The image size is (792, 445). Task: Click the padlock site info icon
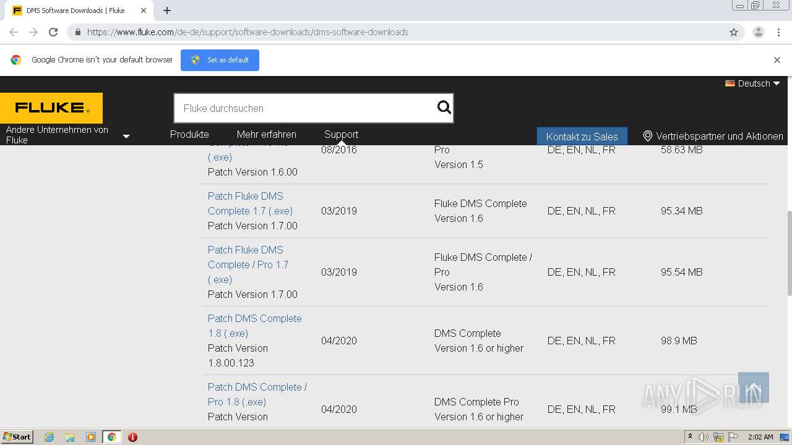[x=78, y=32]
